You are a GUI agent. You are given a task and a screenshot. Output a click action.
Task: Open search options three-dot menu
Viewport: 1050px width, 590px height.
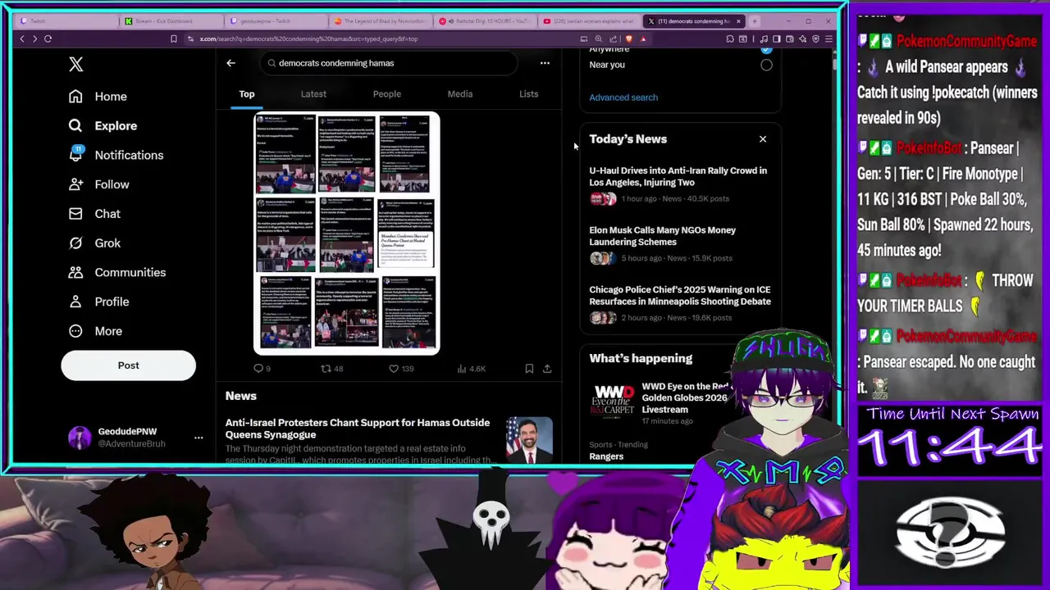click(545, 63)
